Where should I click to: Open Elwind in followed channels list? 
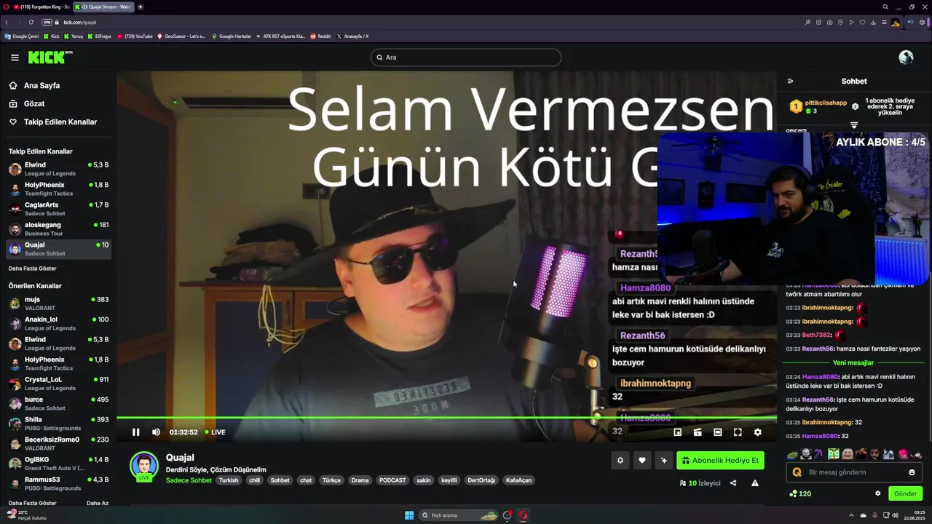pos(58,169)
